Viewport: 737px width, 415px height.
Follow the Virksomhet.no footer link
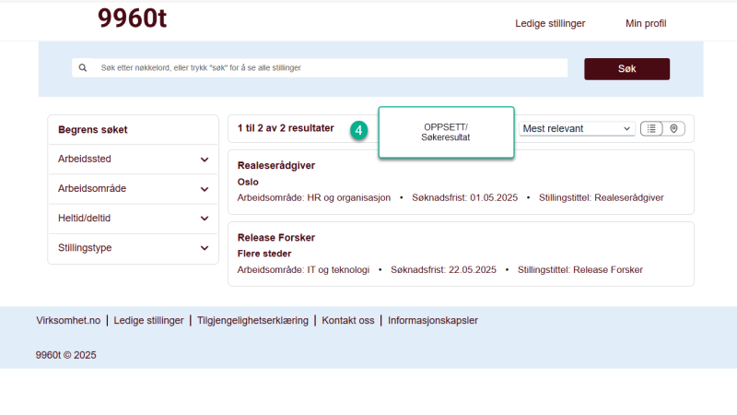tap(68, 320)
